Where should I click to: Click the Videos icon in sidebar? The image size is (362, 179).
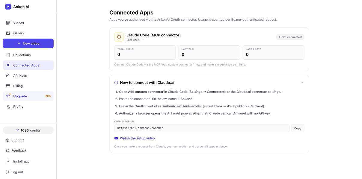(x=8, y=23)
